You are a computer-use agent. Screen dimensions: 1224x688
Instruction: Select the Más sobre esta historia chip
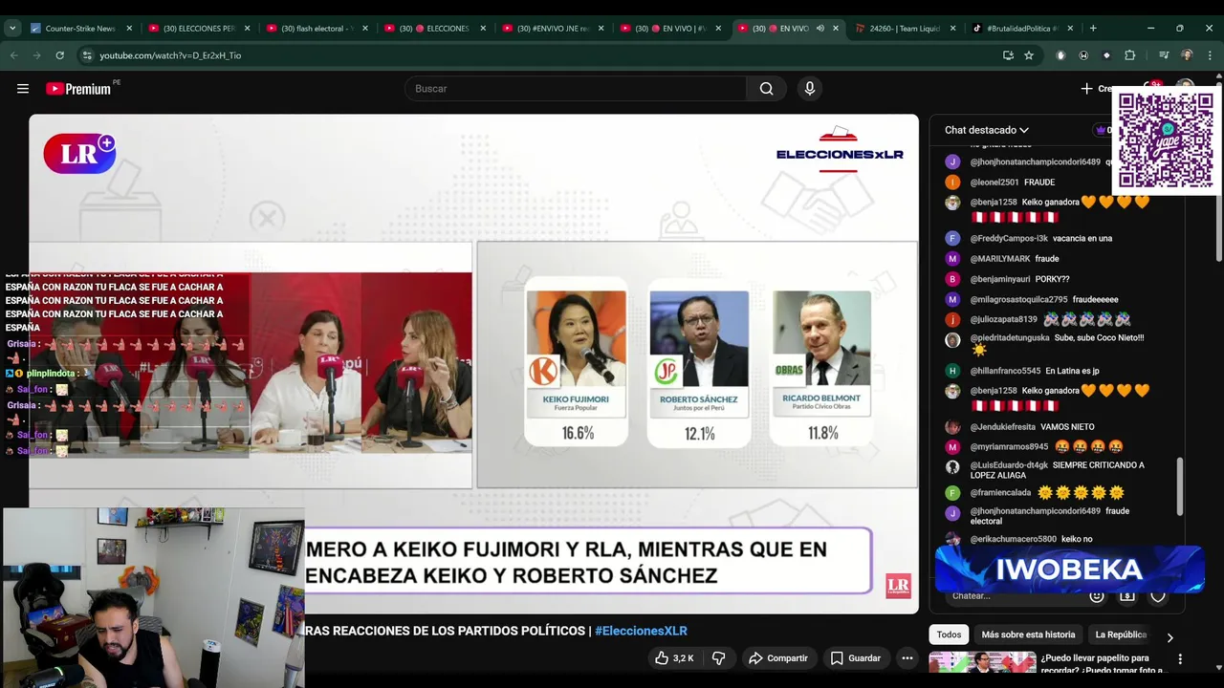[1028, 634]
